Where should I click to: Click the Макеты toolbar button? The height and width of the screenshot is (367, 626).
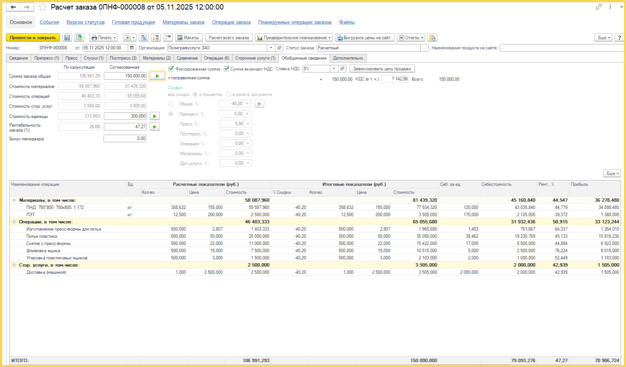(188, 38)
